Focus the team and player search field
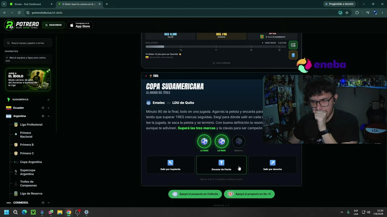 28,43
